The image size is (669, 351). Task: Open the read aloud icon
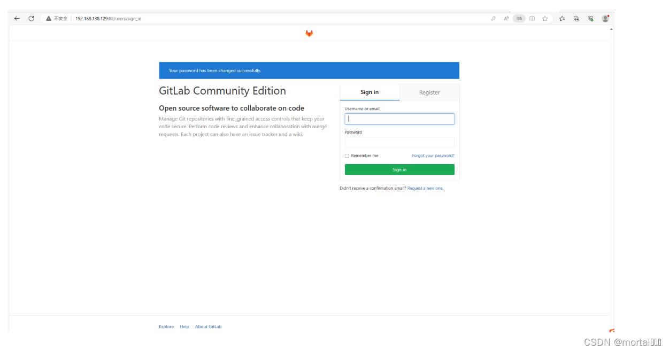506,18
